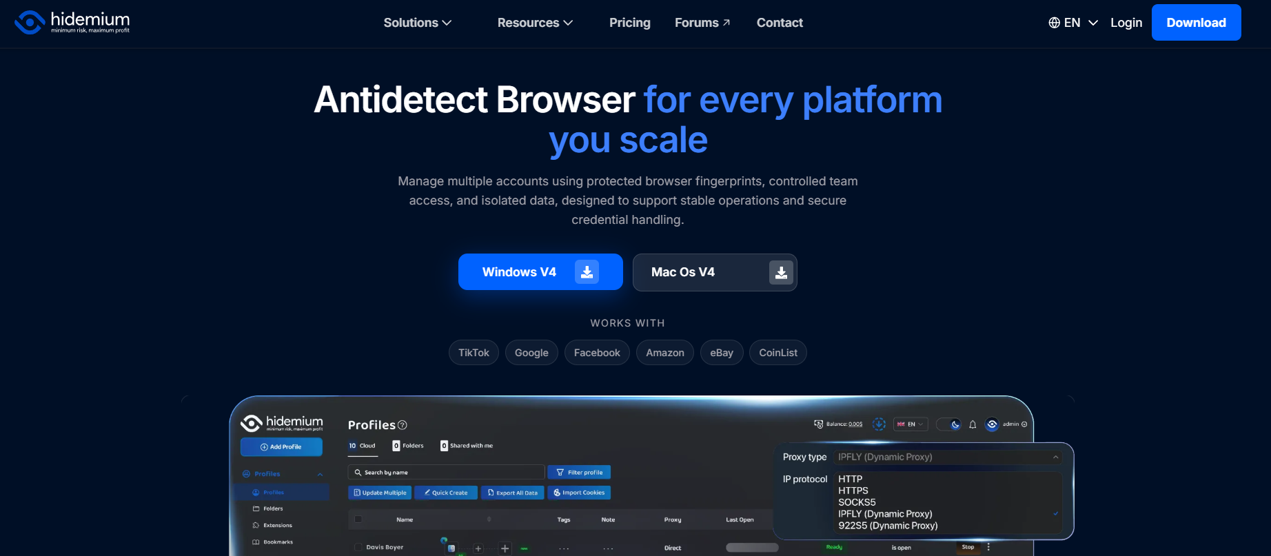Choose HTTPS in the IP protocol list
1271x556 pixels.
(853, 491)
